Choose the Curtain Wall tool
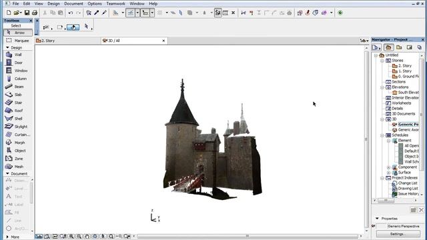Viewport: 427px width, 240px height. (x=18, y=135)
